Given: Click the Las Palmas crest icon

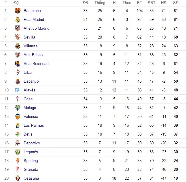Looking at the screenshot, I should pyautogui.click(x=18, y=126).
